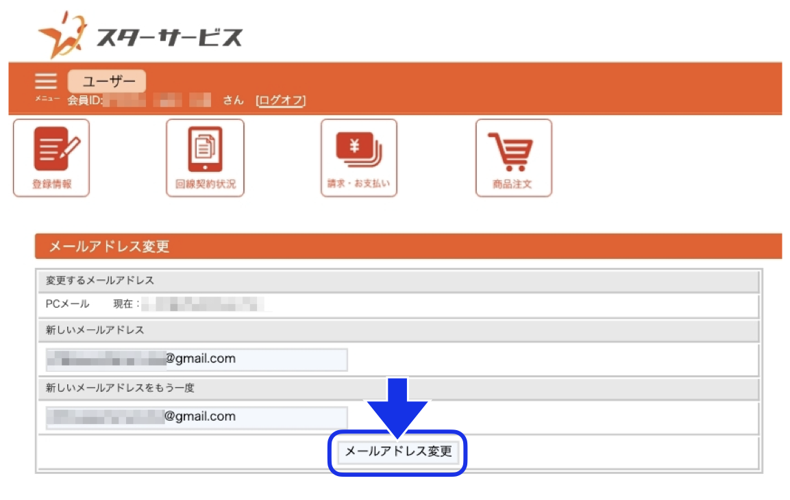
Task: Click the 変更するメールアドレス row label
Action: click(x=100, y=280)
